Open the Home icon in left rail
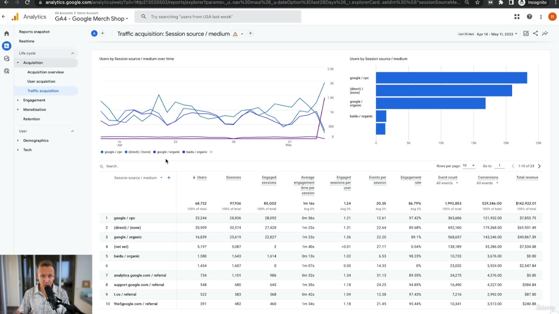Image resolution: width=559 pixels, height=314 pixels. click(7, 34)
